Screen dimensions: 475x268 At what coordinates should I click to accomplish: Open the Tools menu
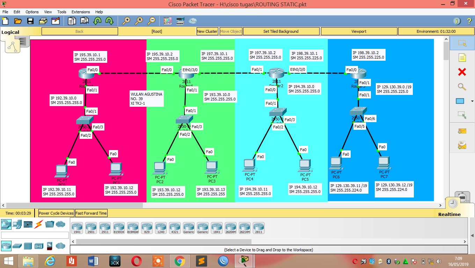click(x=61, y=12)
